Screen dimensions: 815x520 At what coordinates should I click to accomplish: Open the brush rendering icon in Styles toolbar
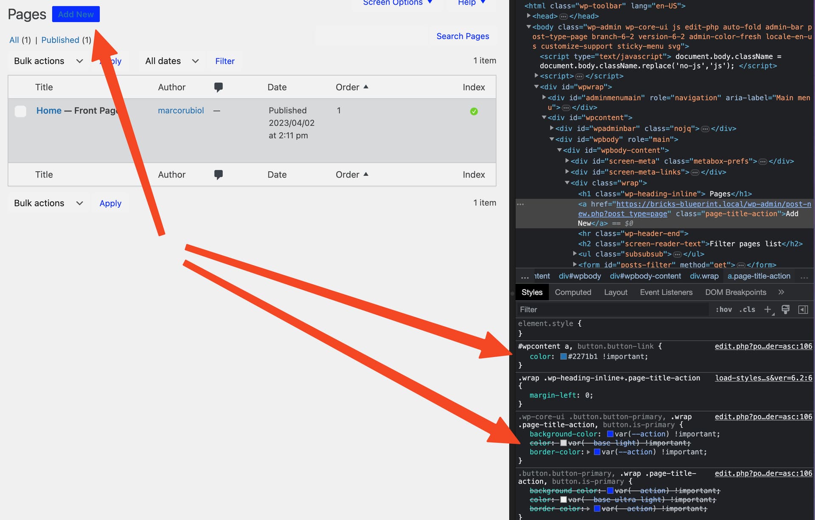(x=785, y=309)
